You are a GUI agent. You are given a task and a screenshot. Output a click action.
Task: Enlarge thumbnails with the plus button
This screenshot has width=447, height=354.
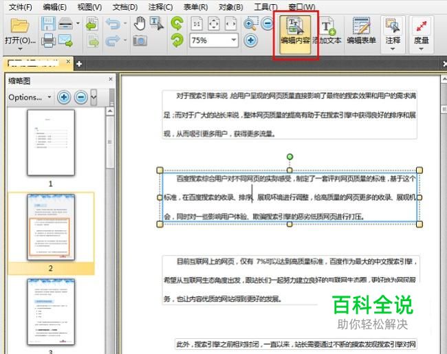(64, 97)
